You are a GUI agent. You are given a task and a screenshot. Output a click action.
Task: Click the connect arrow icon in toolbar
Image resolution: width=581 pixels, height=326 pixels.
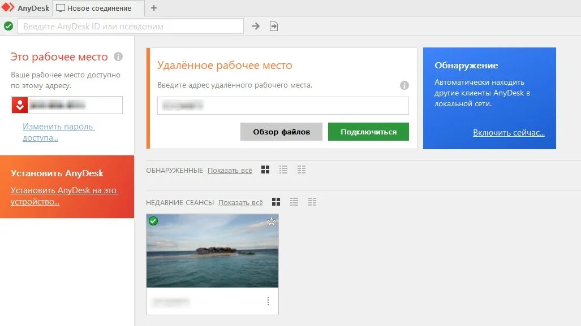coord(256,27)
